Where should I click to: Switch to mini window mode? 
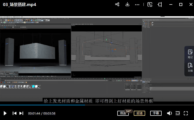click(150, 4)
